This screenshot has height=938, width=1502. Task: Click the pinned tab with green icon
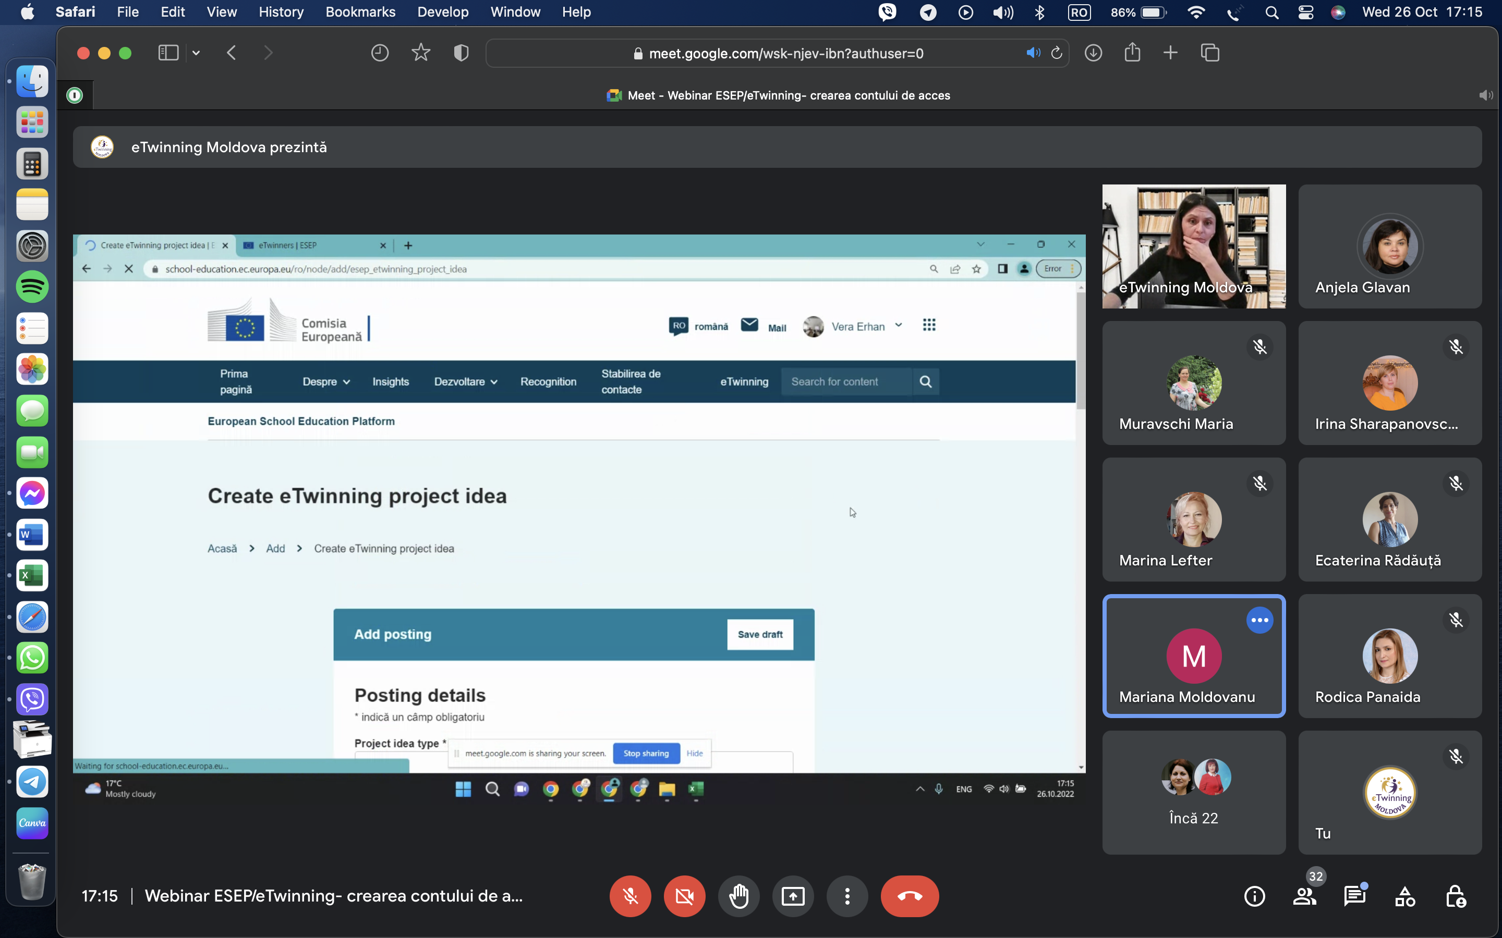(75, 95)
